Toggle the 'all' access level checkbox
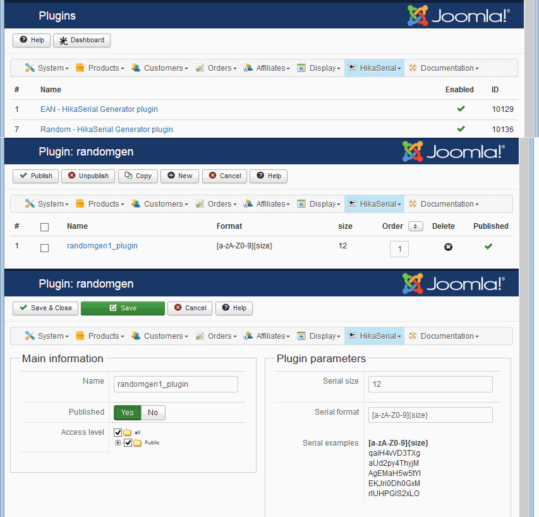The height and width of the screenshot is (517, 539). [x=118, y=432]
